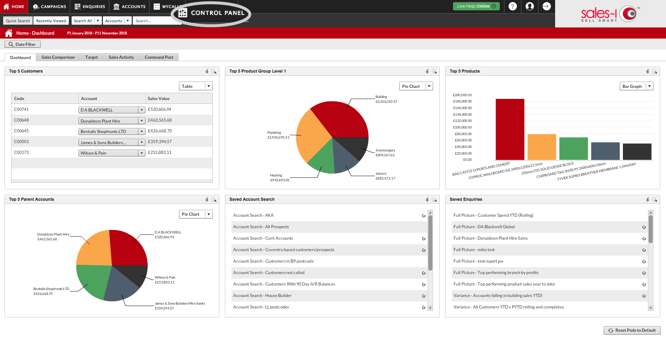Expand the Bentalls Shopfronts LTD dropdown
The width and height of the screenshot is (666, 339).
point(141,132)
